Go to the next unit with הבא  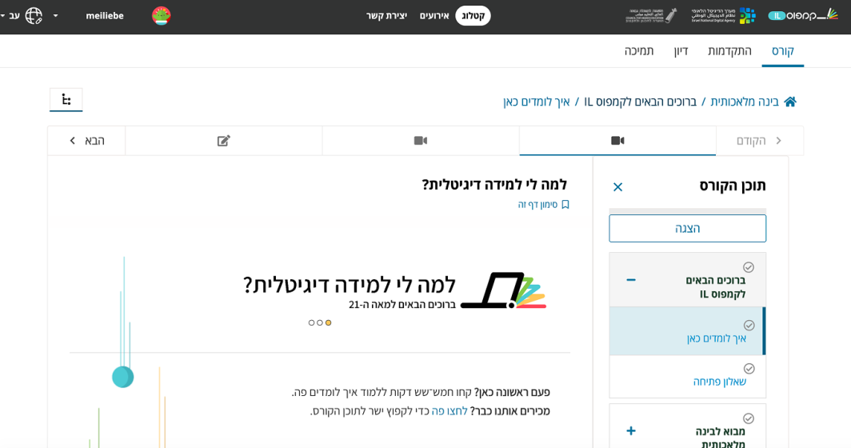[x=86, y=141]
